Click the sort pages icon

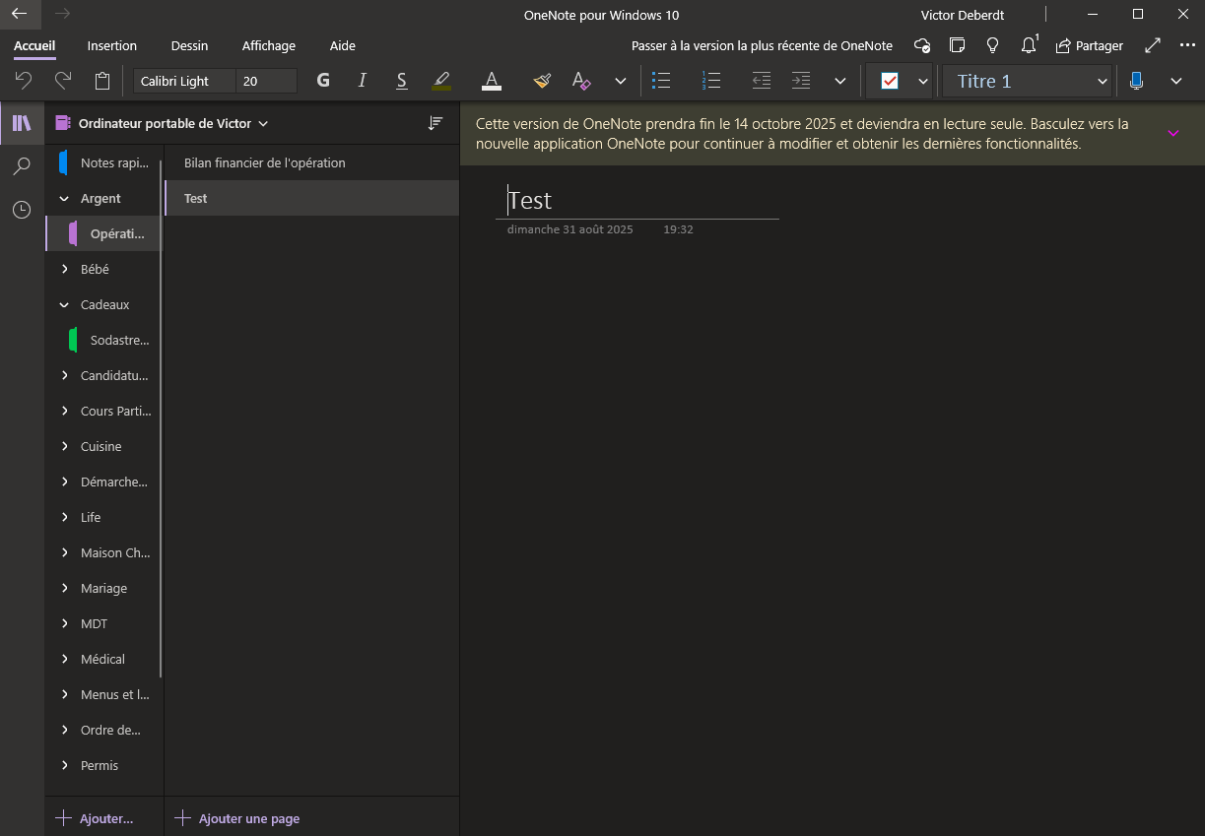[x=435, y=123]
